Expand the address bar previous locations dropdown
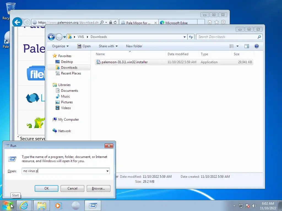The width and height of the screenshot is (282, 211). tap(185, 37)
